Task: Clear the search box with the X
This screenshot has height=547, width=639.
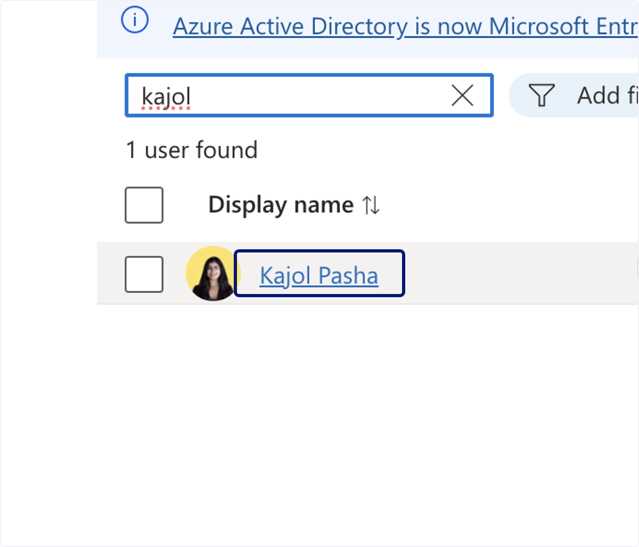Action: coord(462,96)
